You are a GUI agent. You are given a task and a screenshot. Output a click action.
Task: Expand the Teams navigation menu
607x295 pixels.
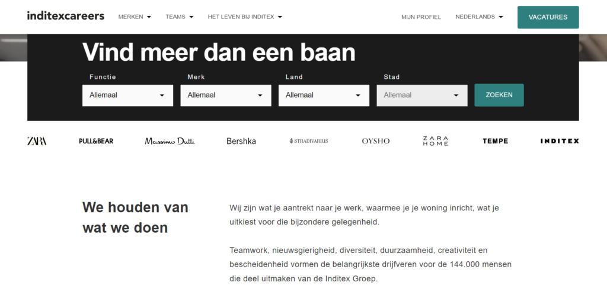coord(179,17)
